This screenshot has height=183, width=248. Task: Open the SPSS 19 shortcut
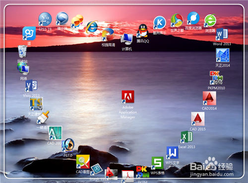click(x=45, y=19)
